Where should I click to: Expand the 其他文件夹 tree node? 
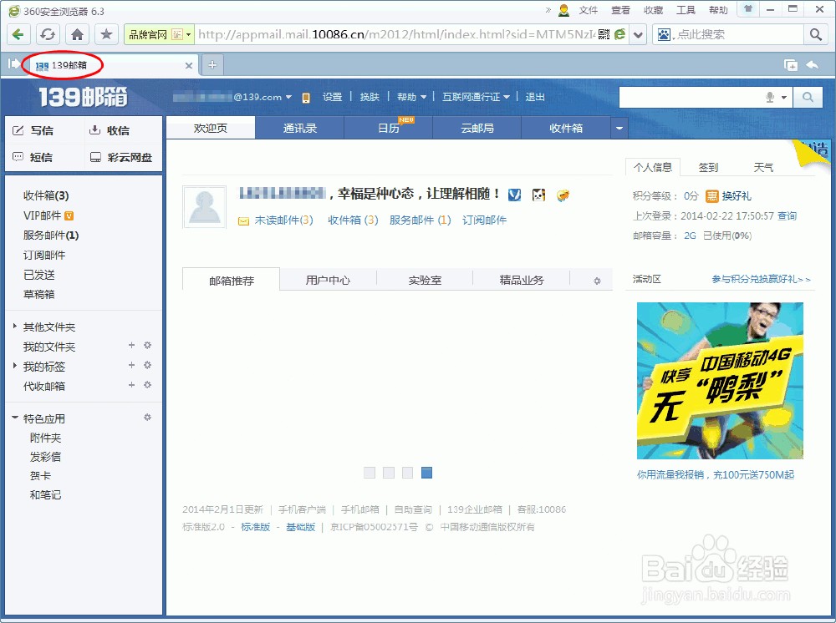[15, 327]
